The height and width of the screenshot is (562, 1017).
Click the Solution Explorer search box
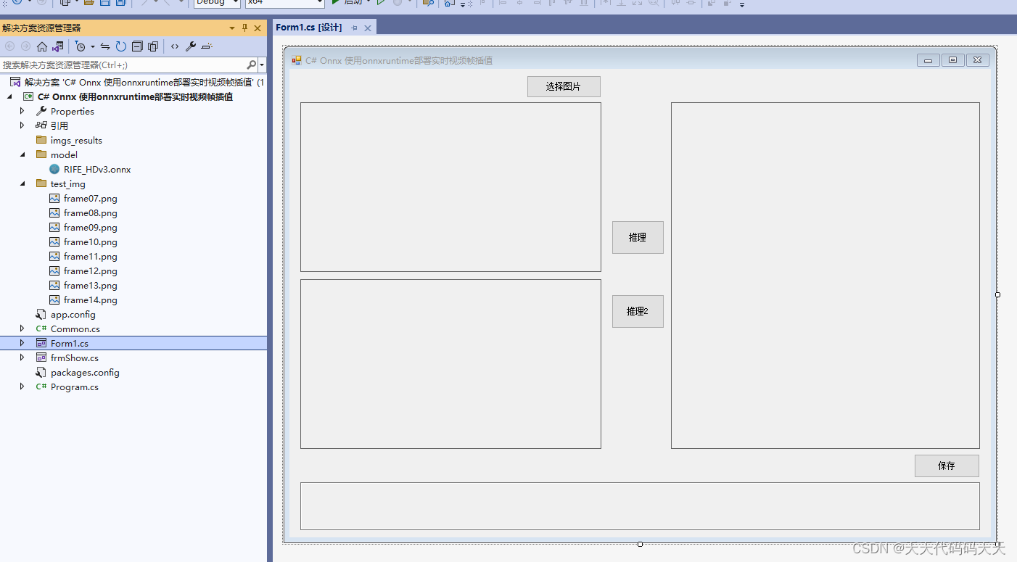(123, 65)
